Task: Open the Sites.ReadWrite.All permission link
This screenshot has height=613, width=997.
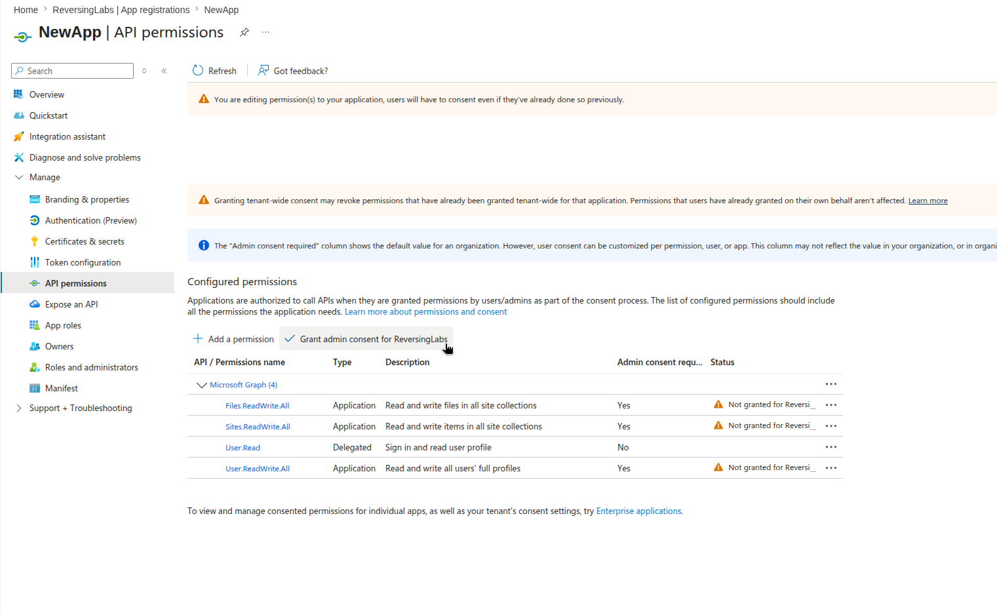Action: coord(258,427)
